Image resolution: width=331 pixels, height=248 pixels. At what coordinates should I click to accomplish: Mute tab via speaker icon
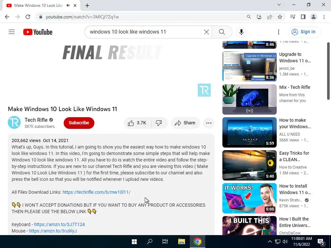pos(68,5)
